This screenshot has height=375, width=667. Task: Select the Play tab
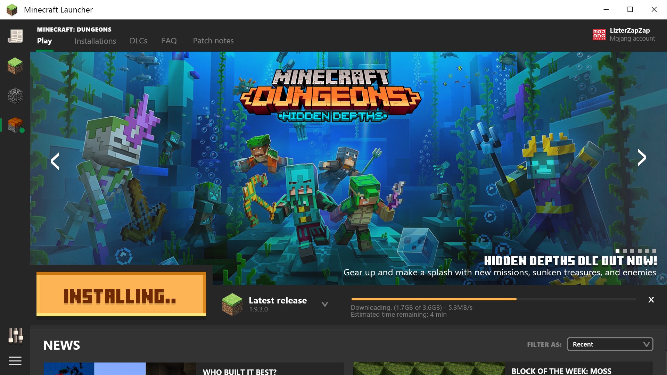click(x=44, y=41)
